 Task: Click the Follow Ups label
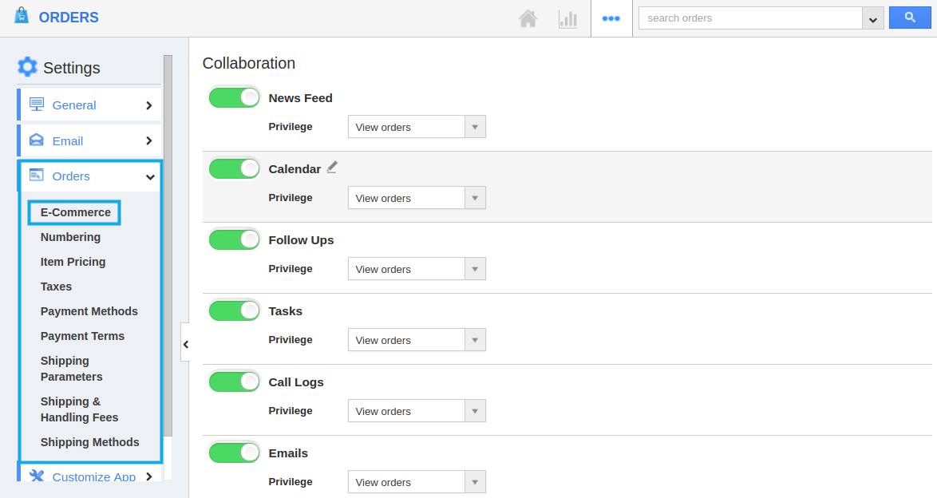click(301, 240)
